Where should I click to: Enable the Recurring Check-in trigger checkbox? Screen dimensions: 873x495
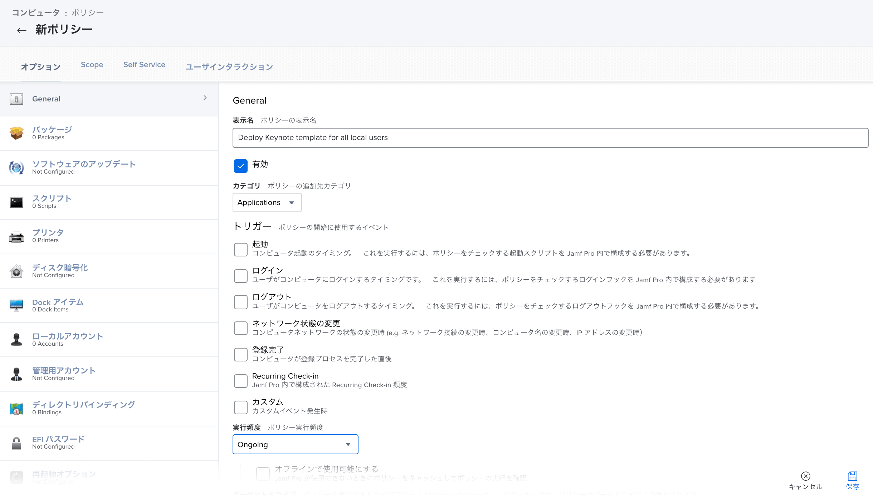click(241, 381)
